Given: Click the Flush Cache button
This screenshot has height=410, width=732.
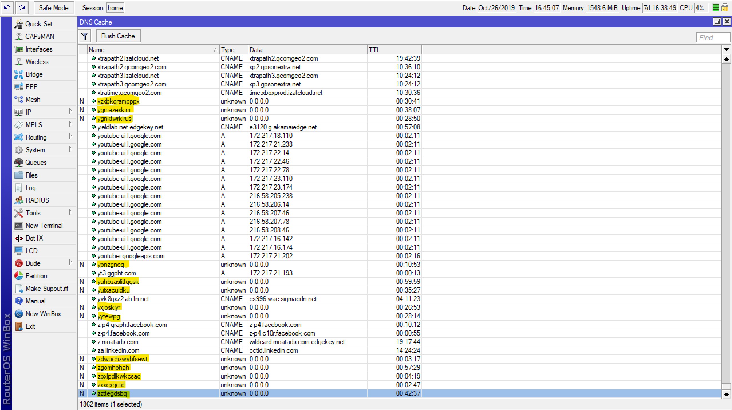Looking at the screenshot, I should (x=118, y=36).
